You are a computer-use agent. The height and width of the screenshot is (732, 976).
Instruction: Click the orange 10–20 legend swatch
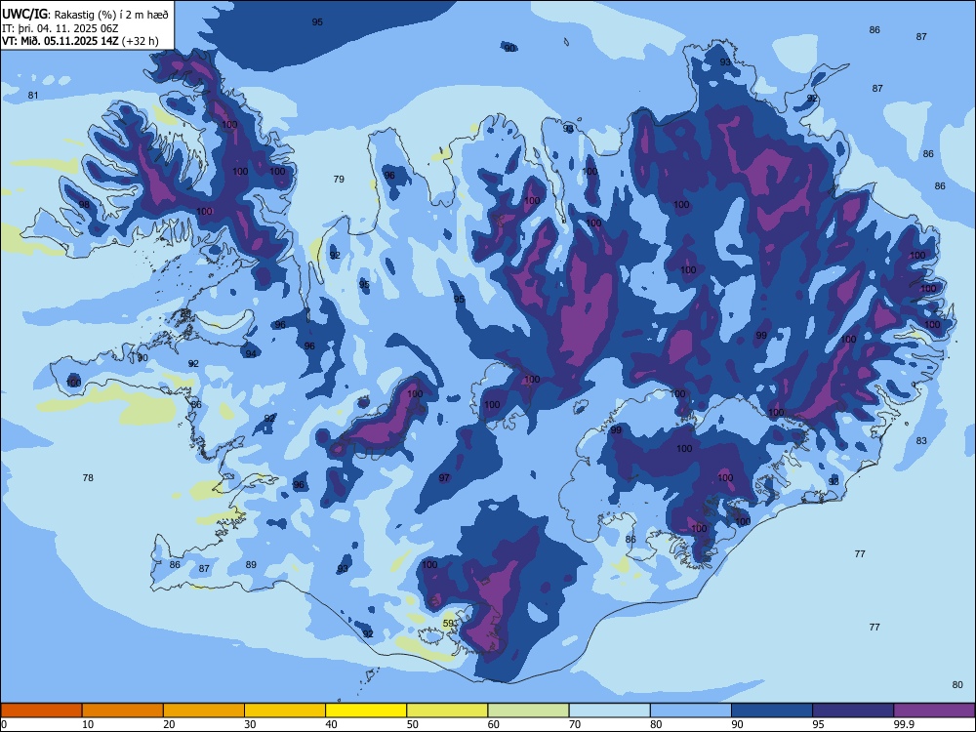(123, 711)
